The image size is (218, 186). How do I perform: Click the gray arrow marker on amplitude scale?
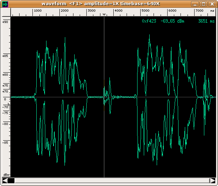pyautogui.click(x=9, y=104)
